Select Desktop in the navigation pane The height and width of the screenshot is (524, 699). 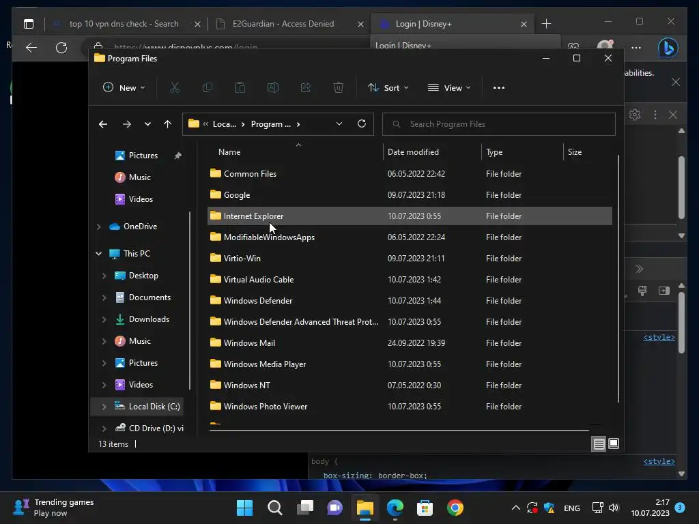point(143,276)
